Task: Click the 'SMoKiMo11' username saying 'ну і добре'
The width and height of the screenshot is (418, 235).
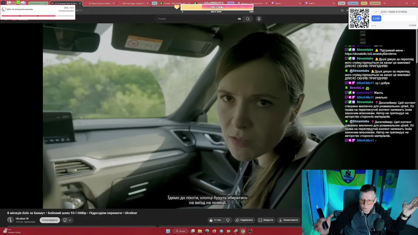Action: click(x=365, y=83)
